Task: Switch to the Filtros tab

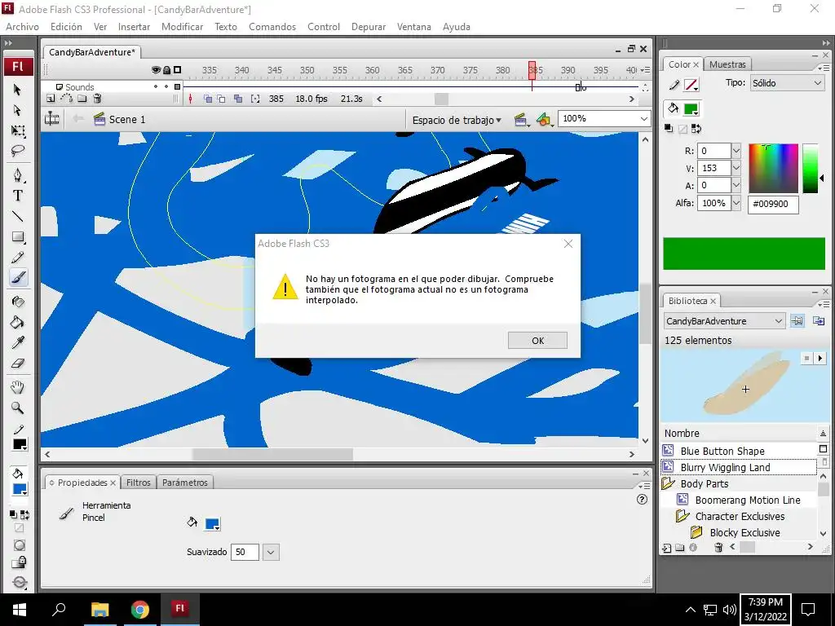Action: (139, 483)
